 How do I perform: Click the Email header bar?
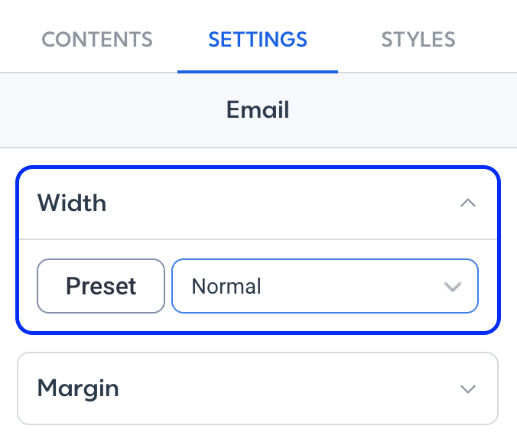[258, 110]
